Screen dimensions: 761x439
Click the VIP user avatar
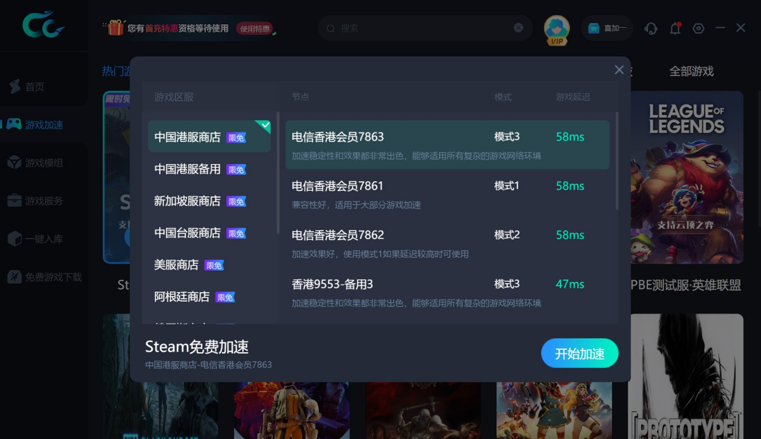point(557,30)
